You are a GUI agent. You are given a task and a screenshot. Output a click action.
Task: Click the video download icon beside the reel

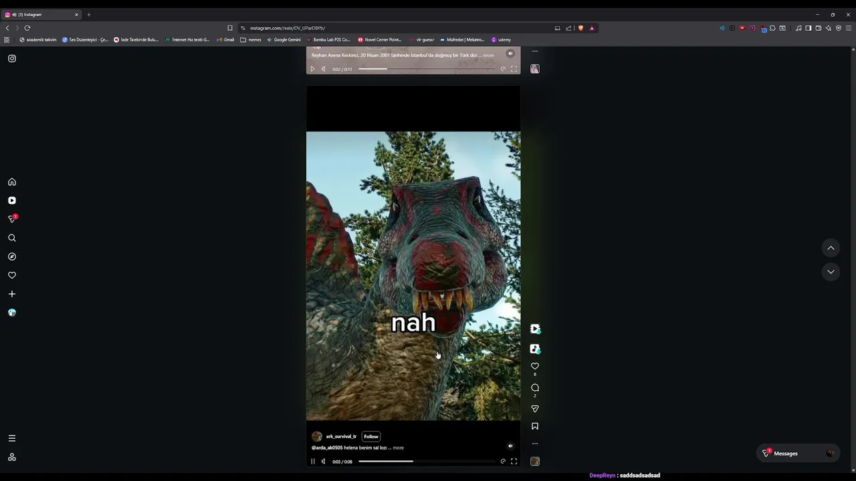(x=535, y=329)
